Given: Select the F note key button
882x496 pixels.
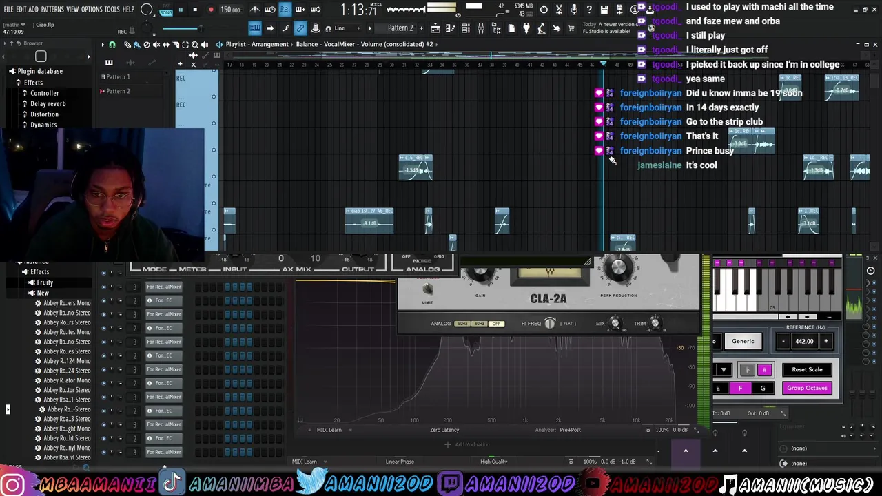Looking at the screenshot, I should point(740,389).
